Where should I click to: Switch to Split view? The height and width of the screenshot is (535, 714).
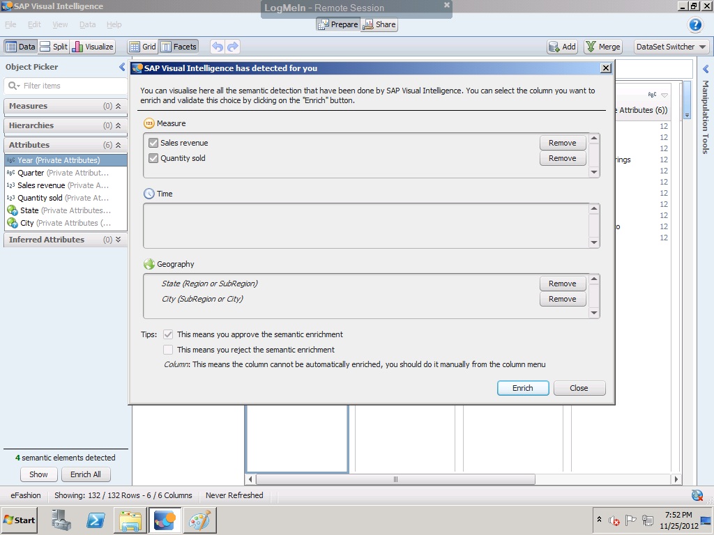tap(54, 47)
